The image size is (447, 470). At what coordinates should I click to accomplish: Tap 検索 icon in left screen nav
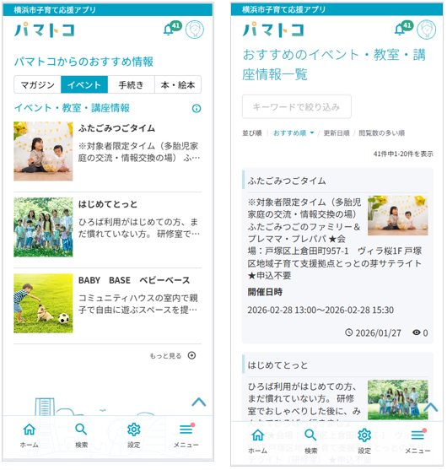click(x=81, y=429)
